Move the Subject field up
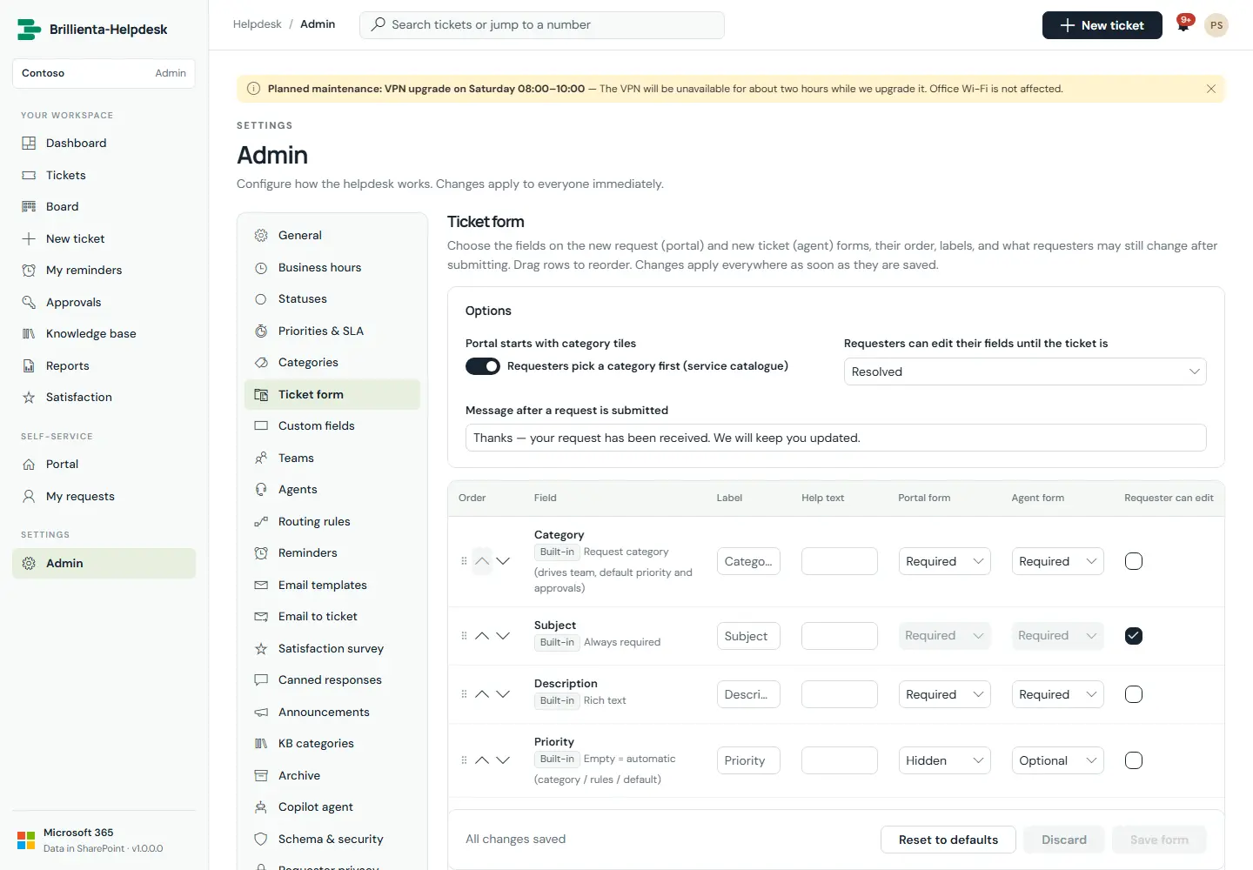This screenshot has width=1253, height=870. coord(482,636)
